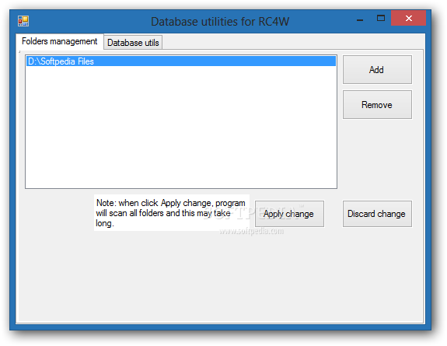This screenshot has width=447, height=346.
Task: Maximize the Database utilities window
Action: pyautogui.click(x=381, y=18)
